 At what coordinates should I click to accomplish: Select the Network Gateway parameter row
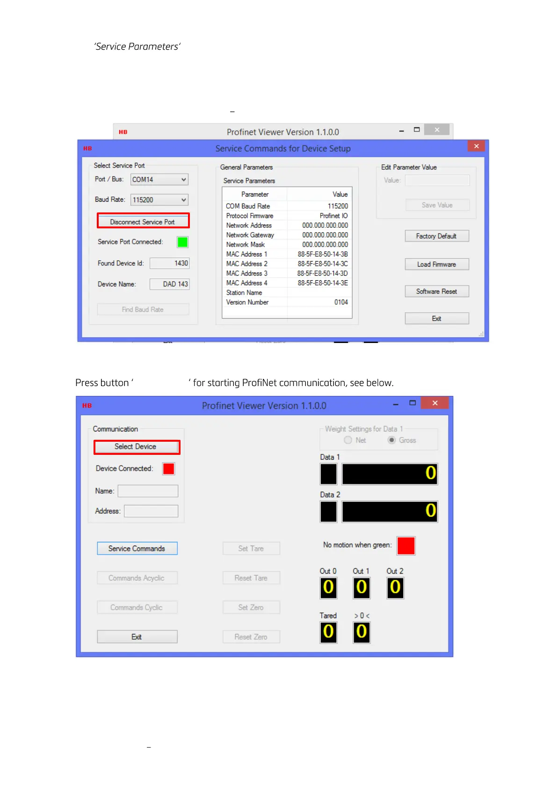click(x=287, y=235)
